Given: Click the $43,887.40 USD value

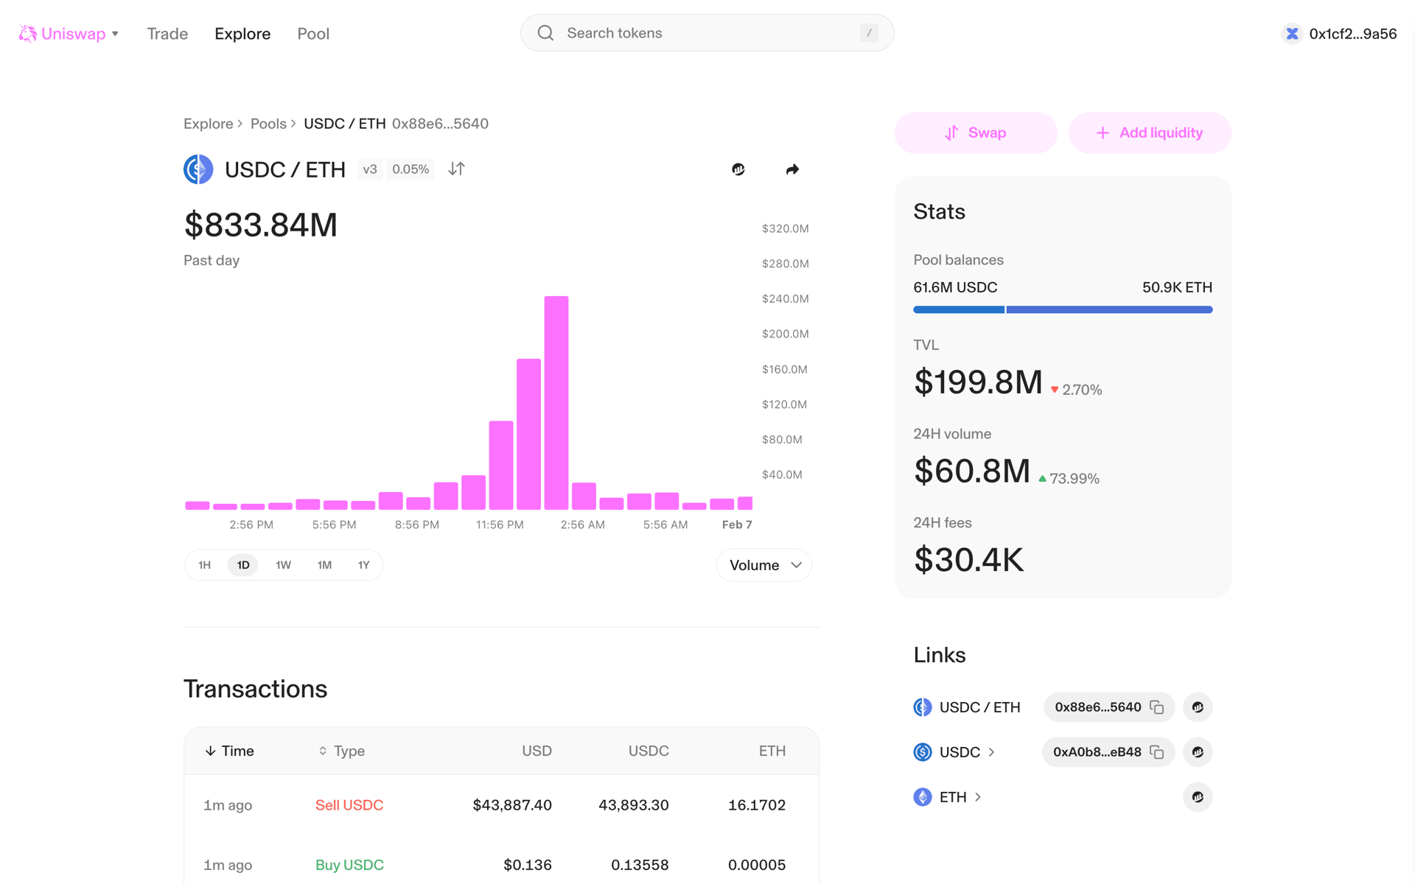Looking at the screenshot, I should [x=512, y=805].
